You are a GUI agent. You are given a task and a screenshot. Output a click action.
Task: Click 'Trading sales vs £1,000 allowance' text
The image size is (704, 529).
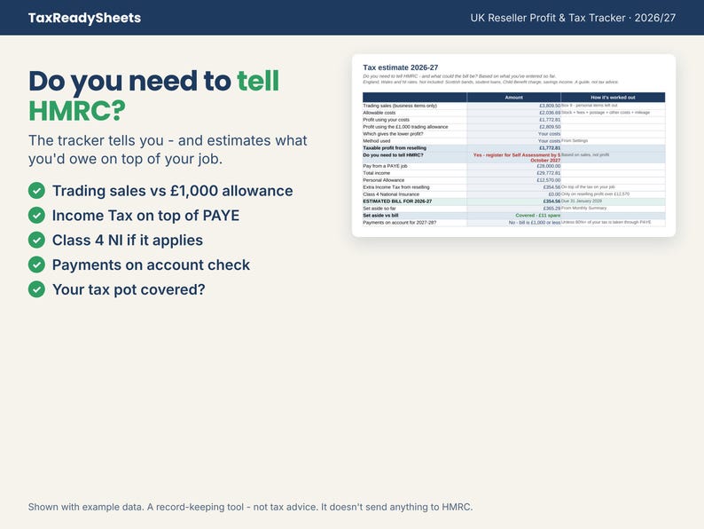click(172, 191)
